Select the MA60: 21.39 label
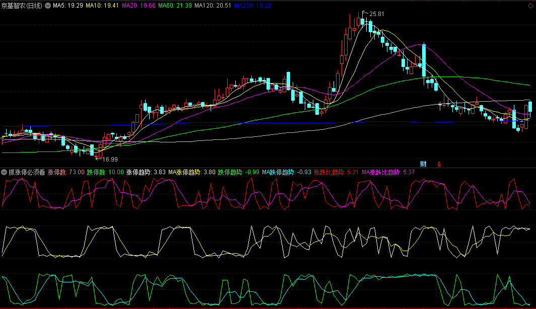 pos(175,6)
